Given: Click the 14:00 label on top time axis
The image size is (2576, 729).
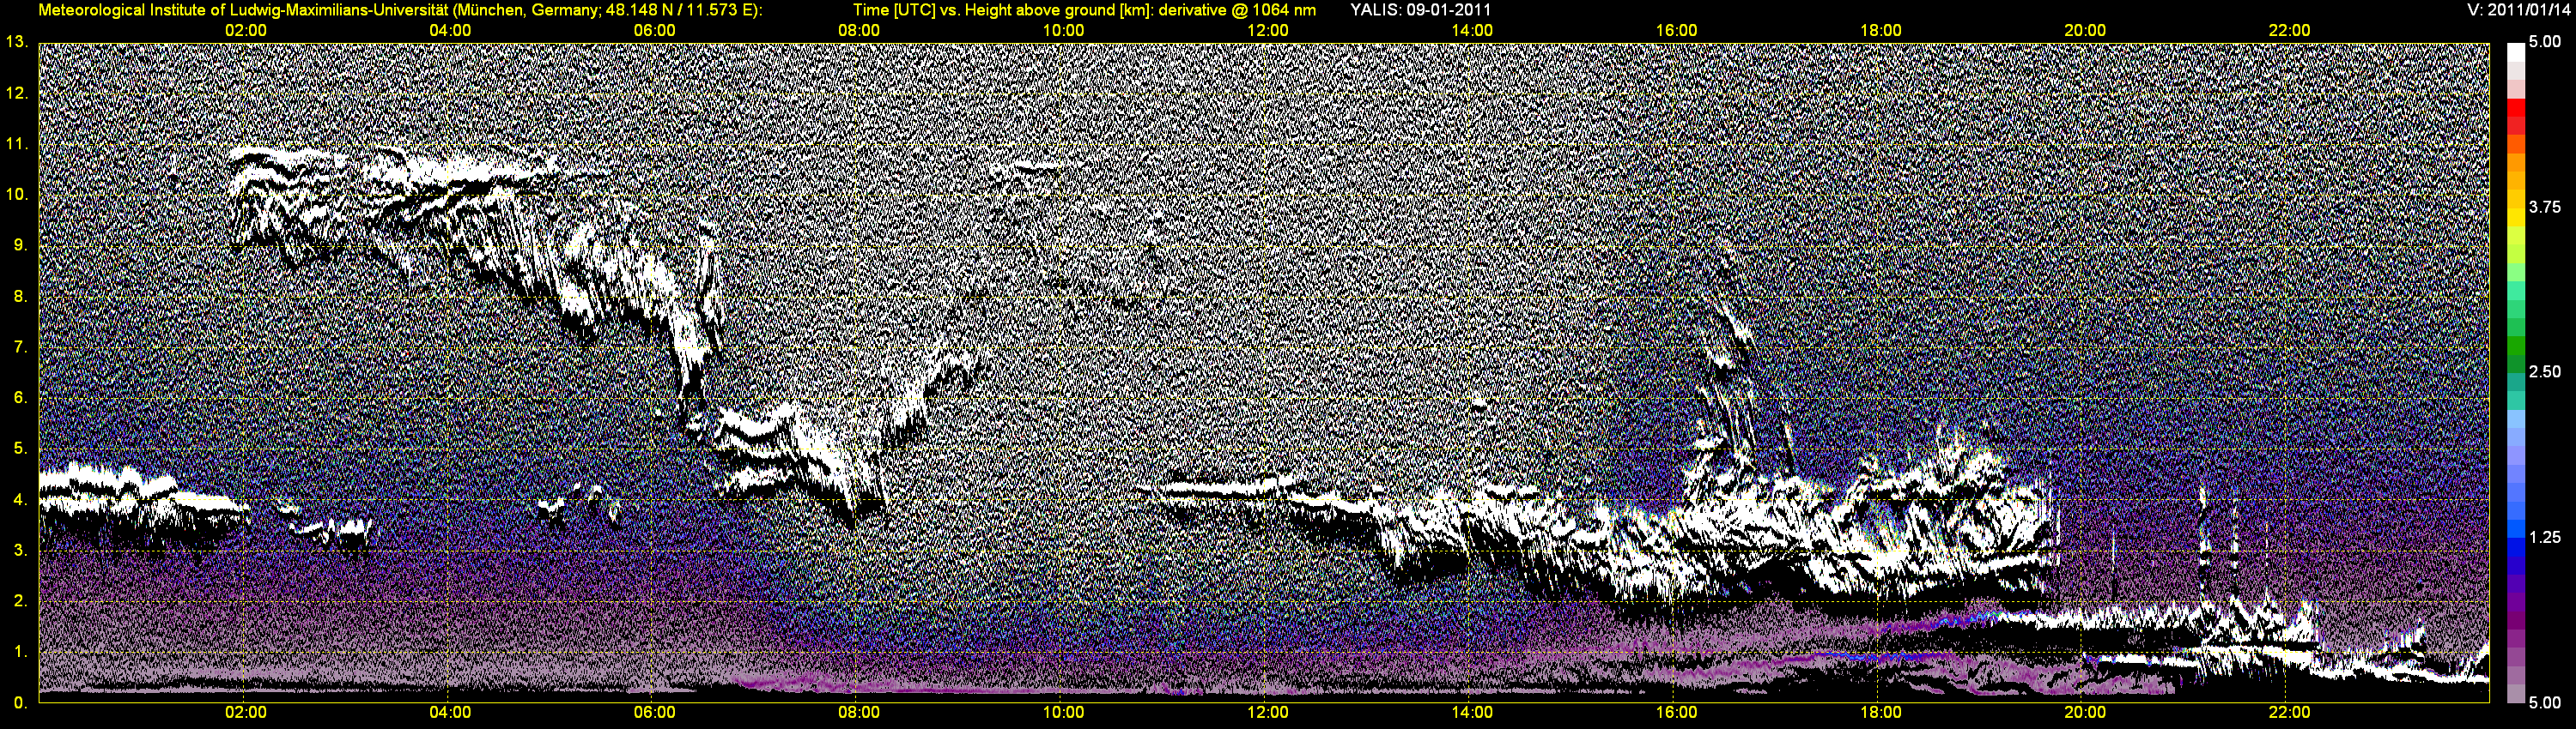Looking at the screenshot, I should [1472, 30].
